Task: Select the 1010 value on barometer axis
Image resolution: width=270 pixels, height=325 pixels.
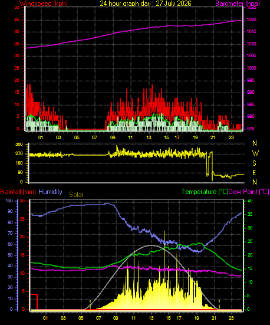Action: [251, 44]
